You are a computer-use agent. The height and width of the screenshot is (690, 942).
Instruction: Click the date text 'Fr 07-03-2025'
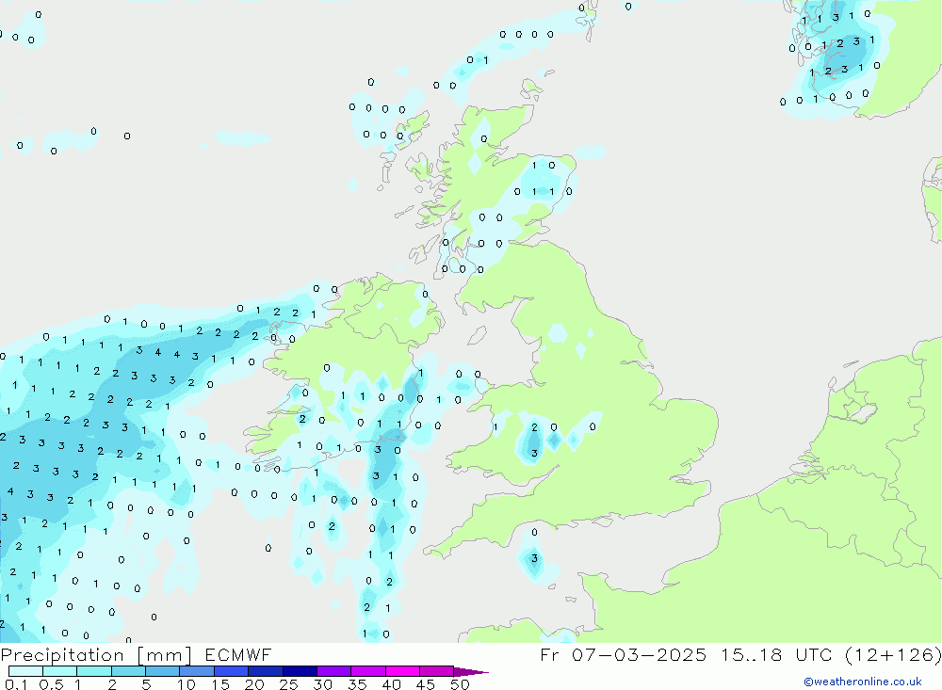point(623,654)
